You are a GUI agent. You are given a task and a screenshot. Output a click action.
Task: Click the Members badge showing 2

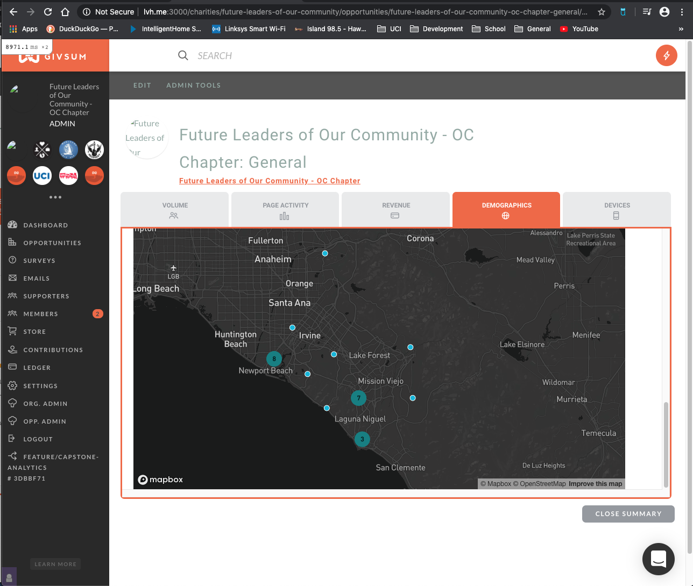97,314
